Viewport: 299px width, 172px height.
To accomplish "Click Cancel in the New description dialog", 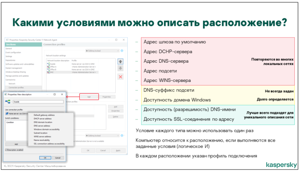I will click(58, 158).
